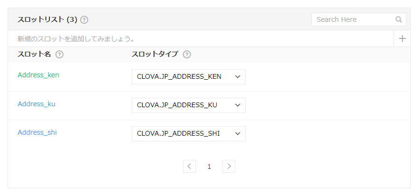Image resolution: width=416 pixels, height=195 pixels.
Task: Click the help icon beside スロットリスト title
Action: (84, 20)
